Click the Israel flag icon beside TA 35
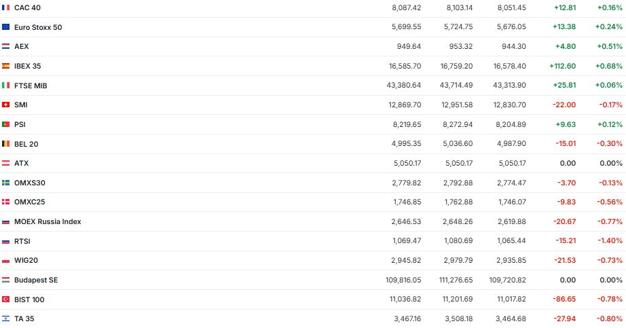 click(x=6, y=318)
